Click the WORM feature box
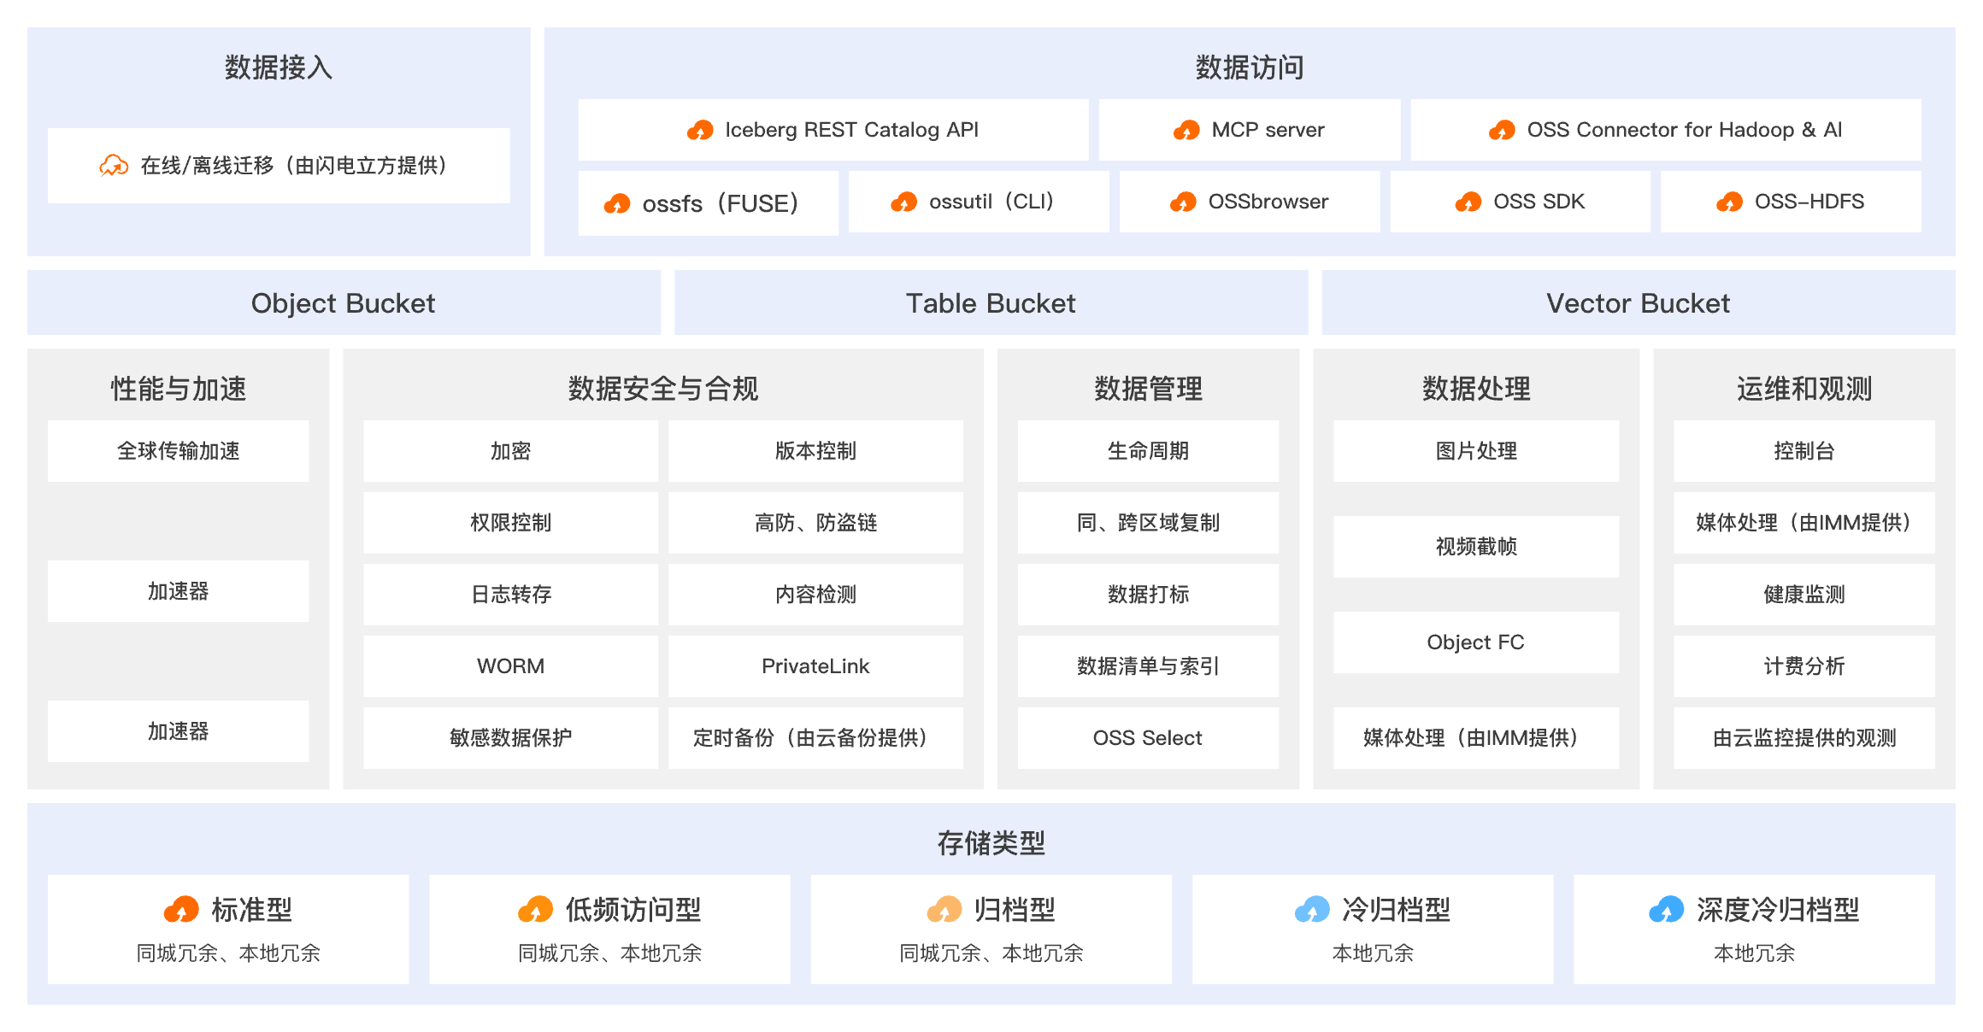This screenshot has height=1032, width=1983. 510,666
